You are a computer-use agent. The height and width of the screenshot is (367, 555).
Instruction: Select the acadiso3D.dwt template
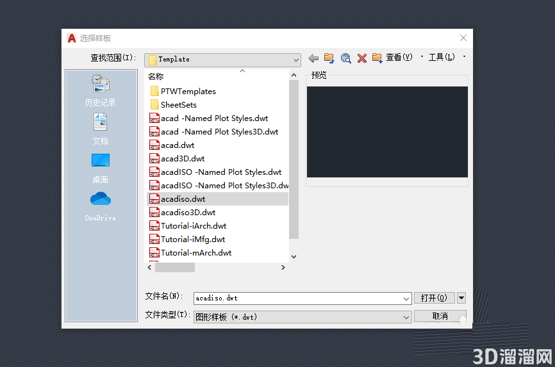coord(188,213)
